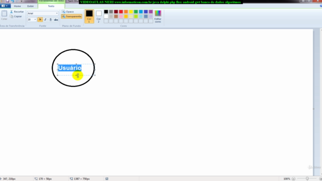Viewport: 322px width, 181px height.
Task: Pick the lavender swatch in second row
Action: click(x=151, y=17)
